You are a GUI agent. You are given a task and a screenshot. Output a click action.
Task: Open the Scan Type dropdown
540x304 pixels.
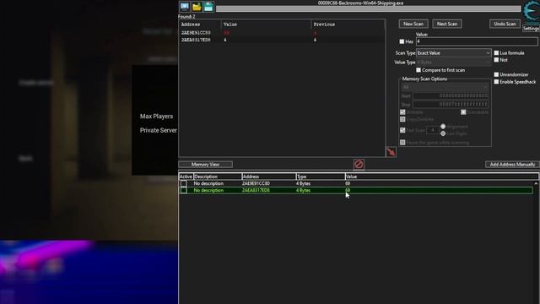(x=454, y=53)
